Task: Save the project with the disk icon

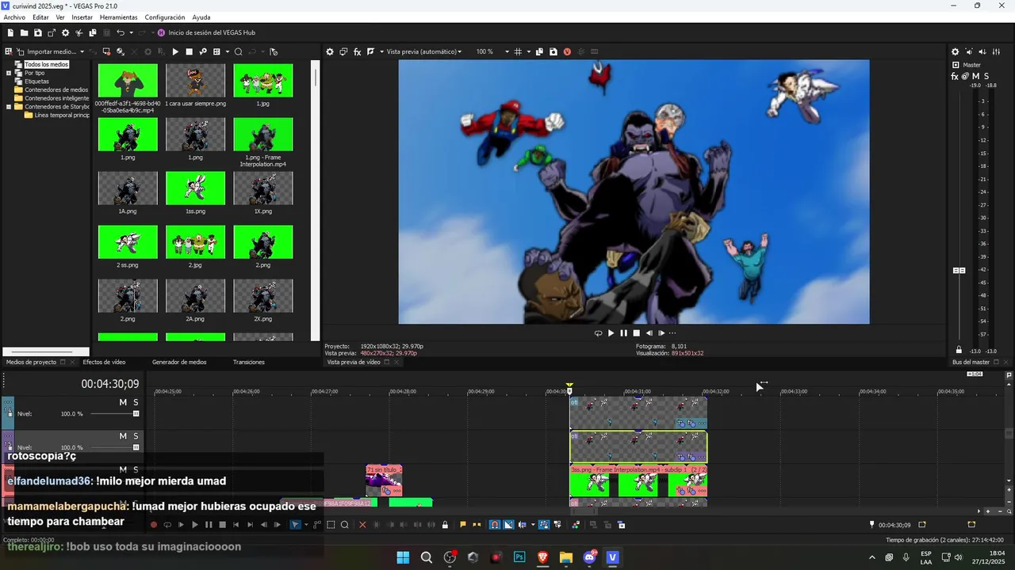Action: [38, 32]
